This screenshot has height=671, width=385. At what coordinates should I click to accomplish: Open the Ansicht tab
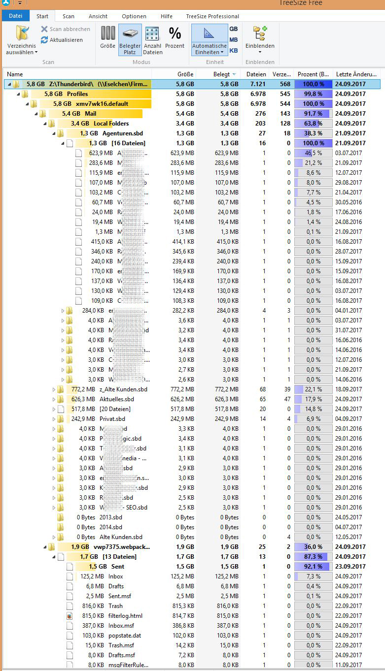click(x=98, y=16)
